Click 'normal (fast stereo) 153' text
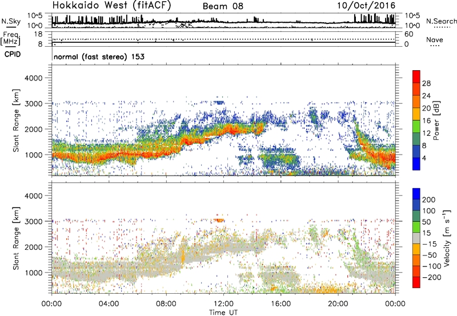Viewport: 457px width, 316px height. (99, 56)
